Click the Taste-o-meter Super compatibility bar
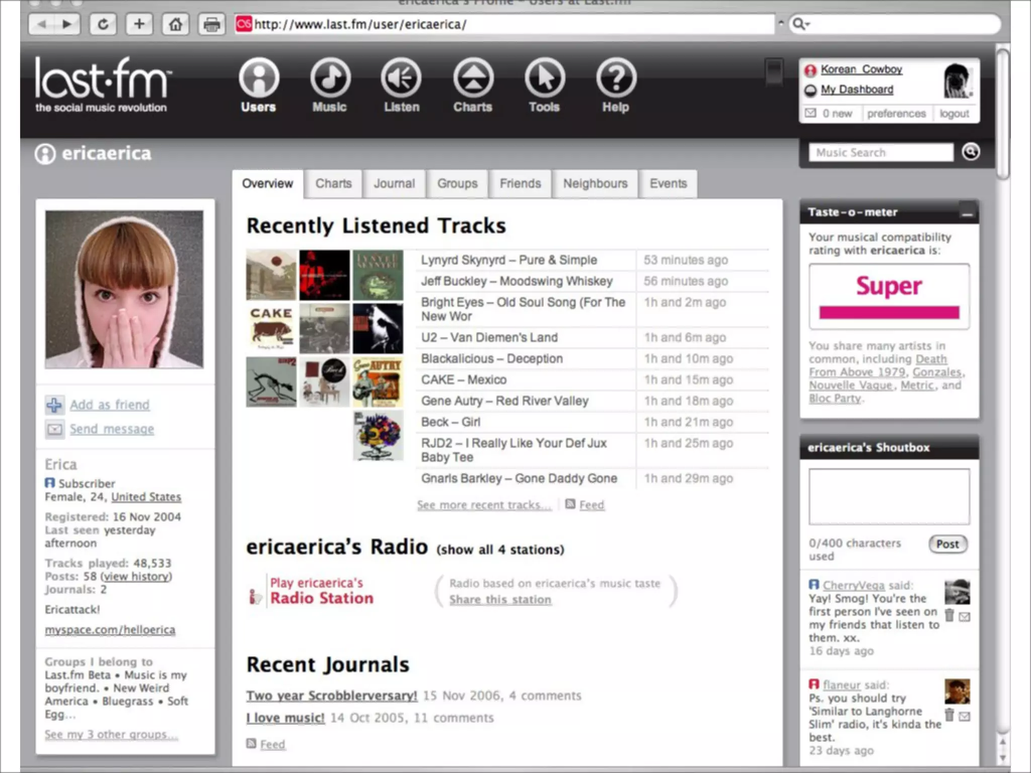Screen dimensions: 1031x773 click(889, 313)
